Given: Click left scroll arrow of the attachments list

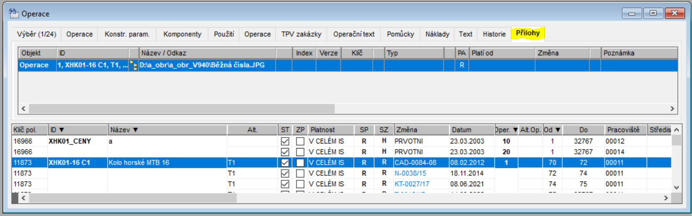Looking at the screenshot, I should coord(23,109).
